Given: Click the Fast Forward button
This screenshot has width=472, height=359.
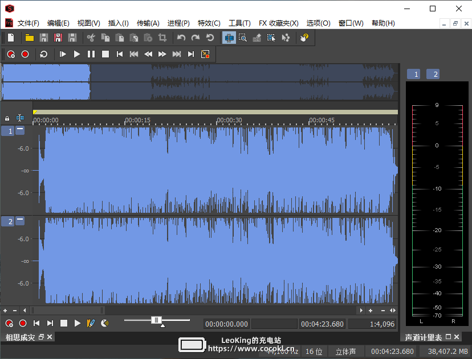Looking at the screenshot, I should [162, 54].
